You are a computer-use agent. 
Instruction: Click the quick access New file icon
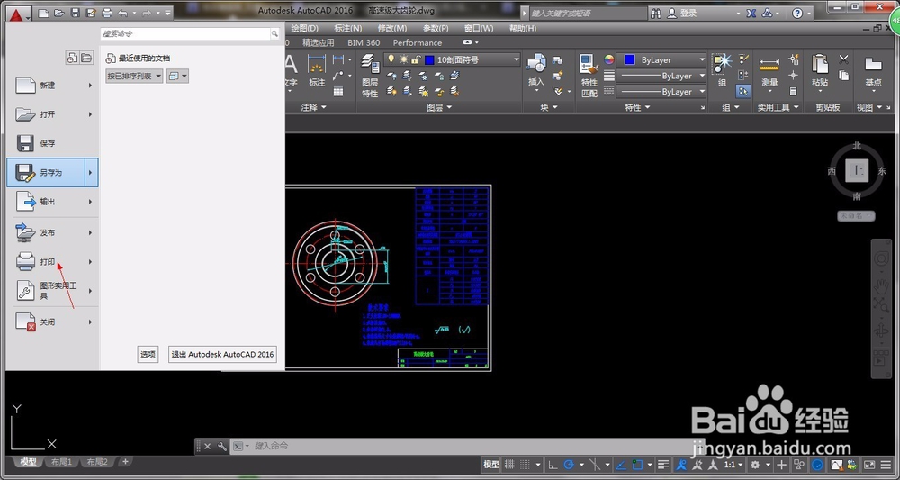pyautogui.click(x=43, y=13)
